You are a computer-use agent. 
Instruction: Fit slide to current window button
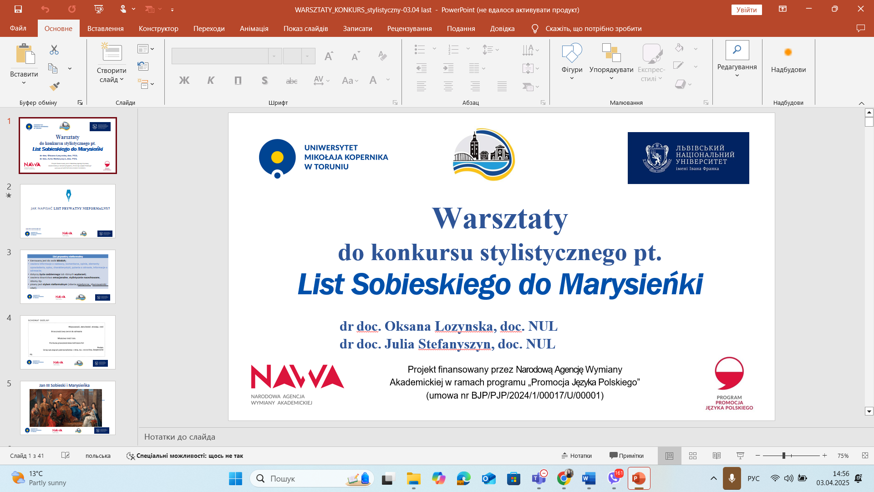click(x=865, y=456)
